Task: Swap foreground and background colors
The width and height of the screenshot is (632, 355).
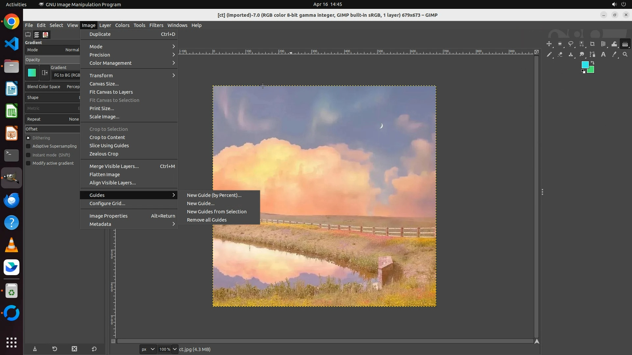Action: [592, 62]
